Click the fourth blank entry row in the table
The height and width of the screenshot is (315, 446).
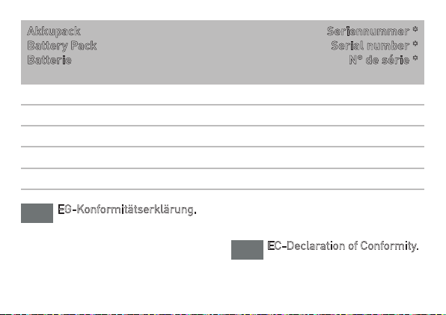pos(222,157)
